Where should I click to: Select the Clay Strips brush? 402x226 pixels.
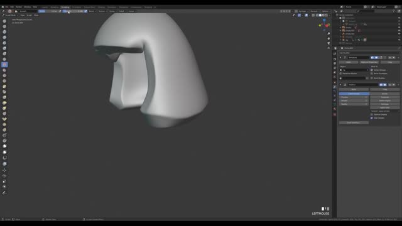[4, 38]
